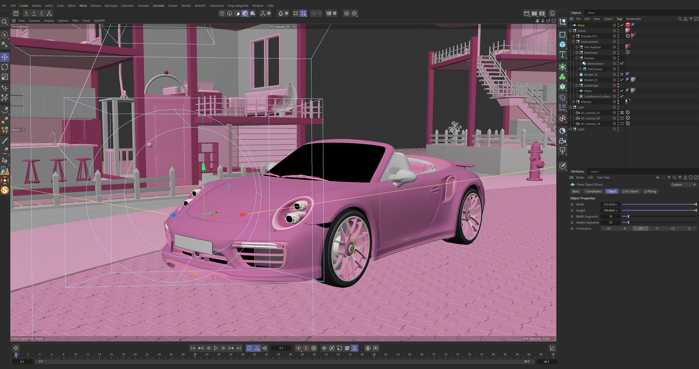Disable the MoInstance green checkmark
This screenshot has height=369, width=699.
[622, 64]
